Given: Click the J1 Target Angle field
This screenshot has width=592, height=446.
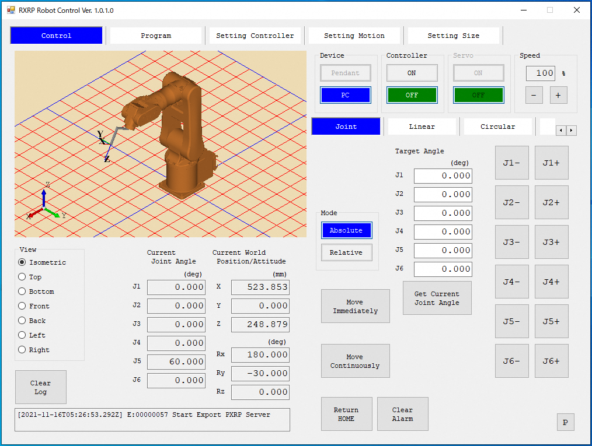Looking at the screenshot, I should click(x=443, y=176).
